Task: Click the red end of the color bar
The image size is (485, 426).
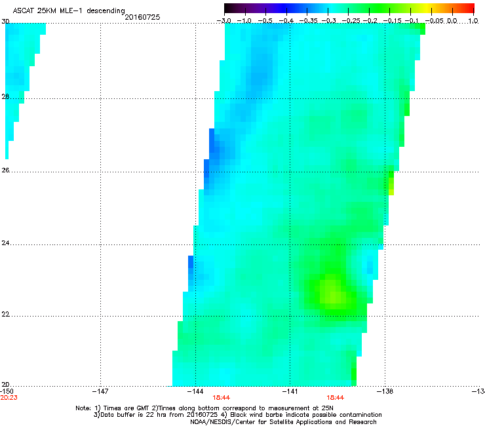Action: point(470,9)
